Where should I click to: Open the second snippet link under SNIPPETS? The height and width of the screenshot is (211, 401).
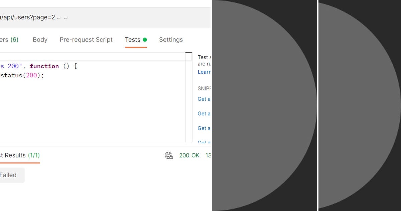(204, 114)
